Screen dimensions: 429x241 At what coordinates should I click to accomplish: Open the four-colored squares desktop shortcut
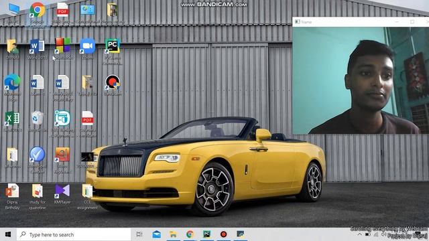pyautogui.click(x=62, y=49)
